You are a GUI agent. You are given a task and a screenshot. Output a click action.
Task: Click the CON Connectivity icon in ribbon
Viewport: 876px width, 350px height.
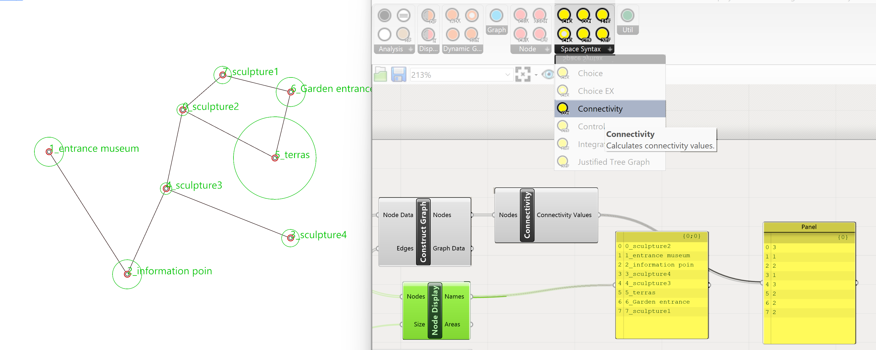pyautogui.click(x=584, y=15)
